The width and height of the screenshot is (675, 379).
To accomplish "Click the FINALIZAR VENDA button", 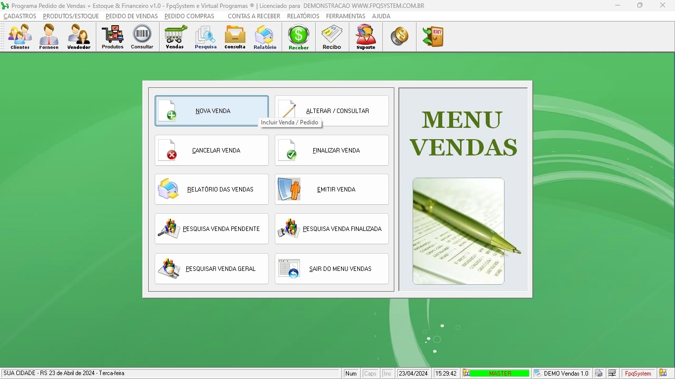I will pos(332,151).
